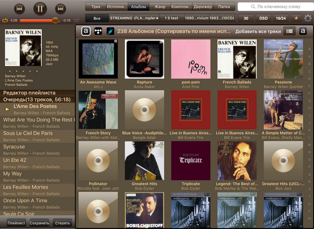314x229 pixels.
Task: Pause playback with the pause button
Action: [x=40, y=9]
